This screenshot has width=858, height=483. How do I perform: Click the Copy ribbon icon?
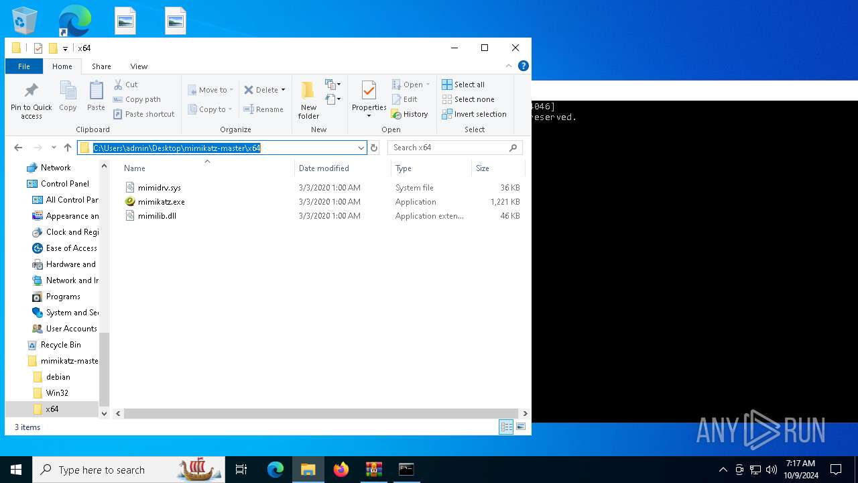coord(68,96)
